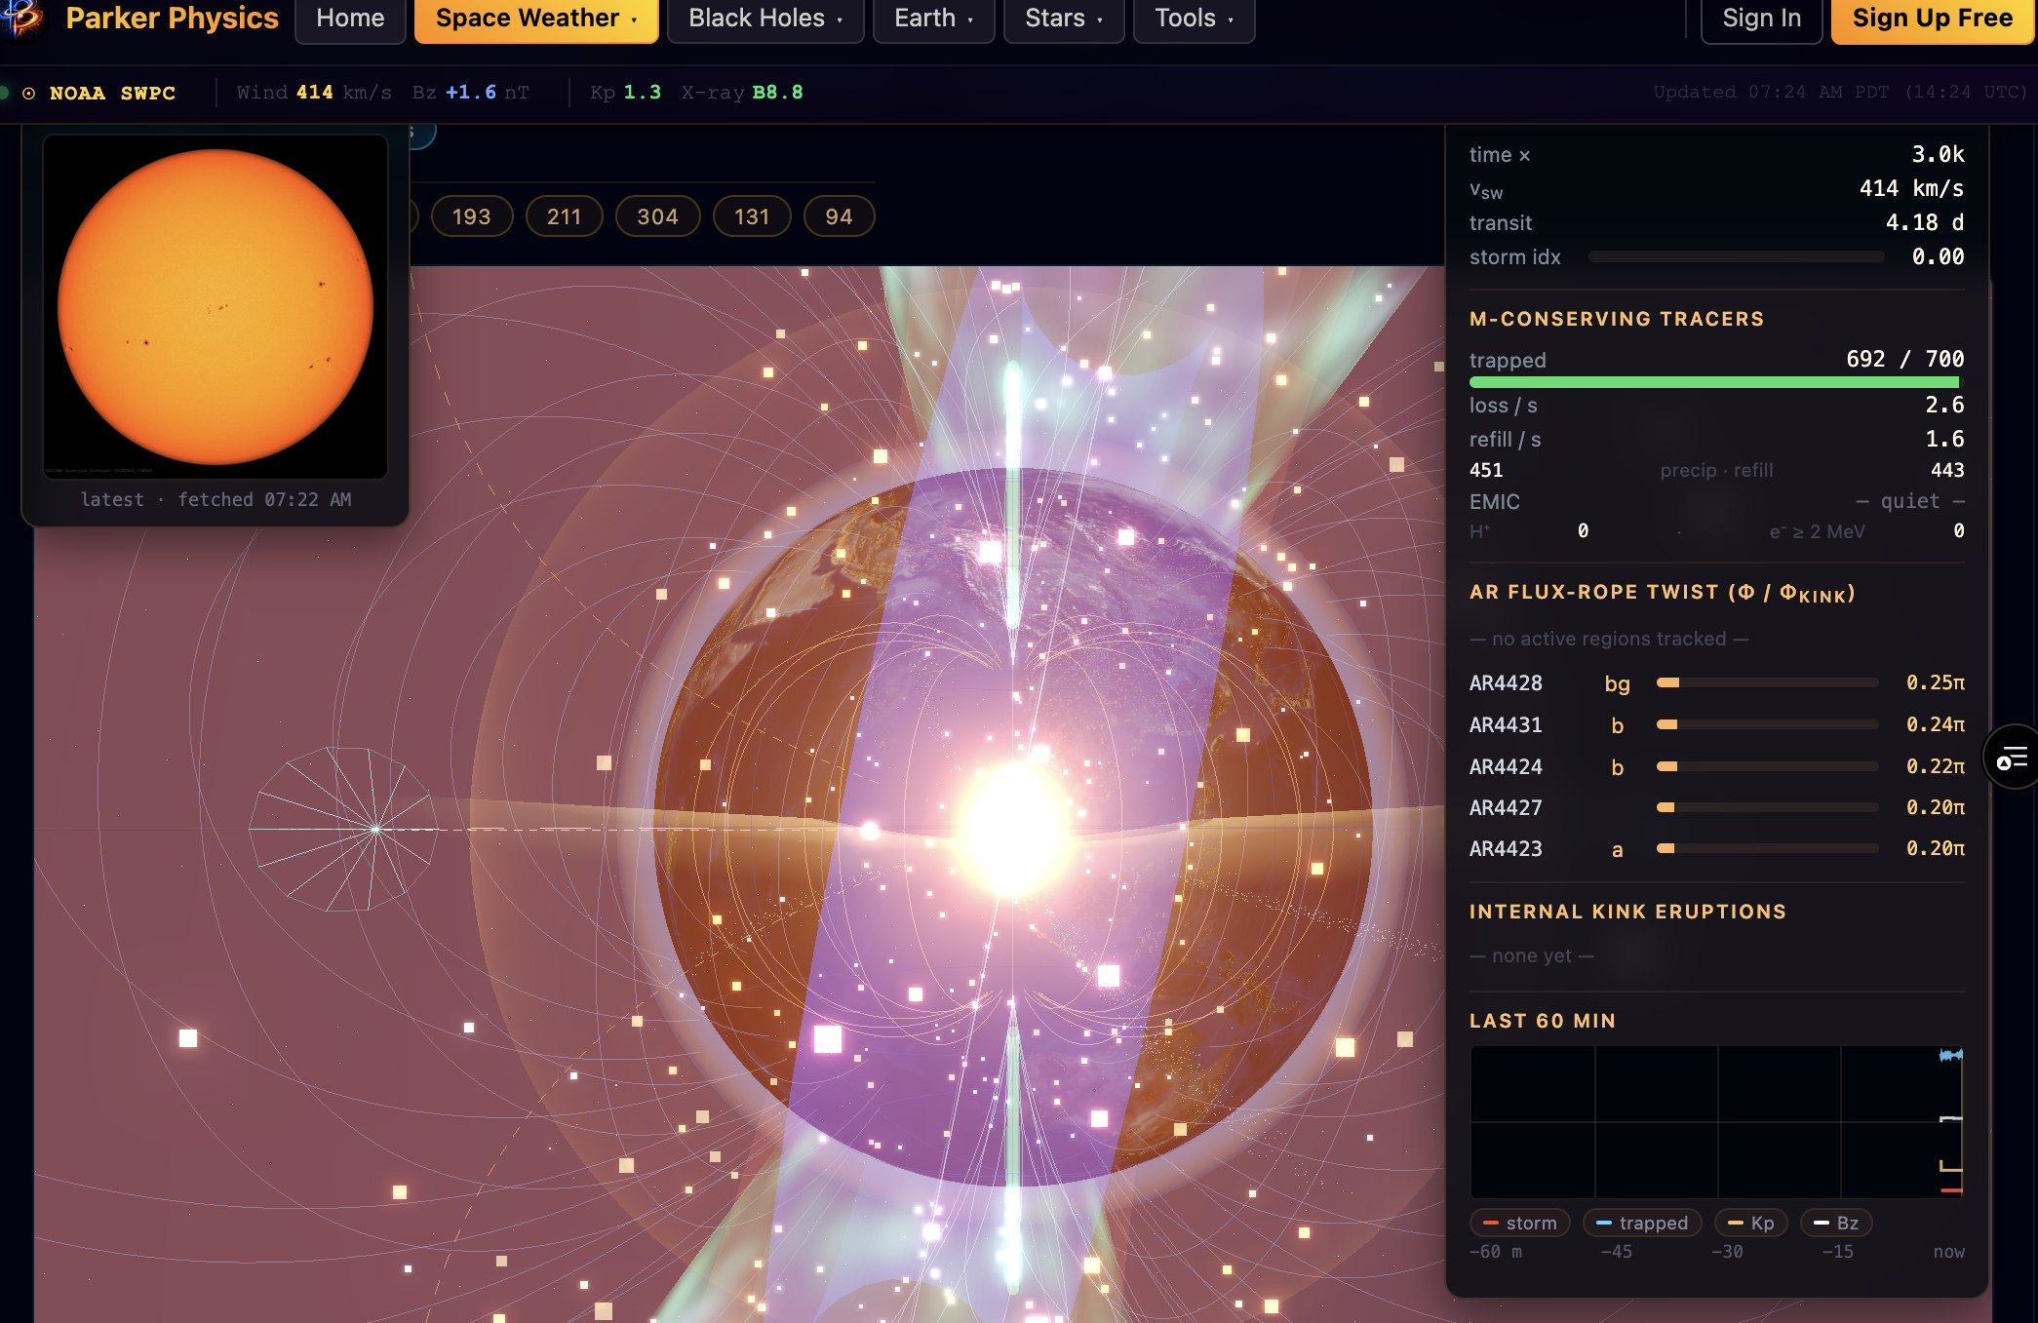Click the X-ray B8.8 readout
2038x1323 pixels.
click(742, 93)
